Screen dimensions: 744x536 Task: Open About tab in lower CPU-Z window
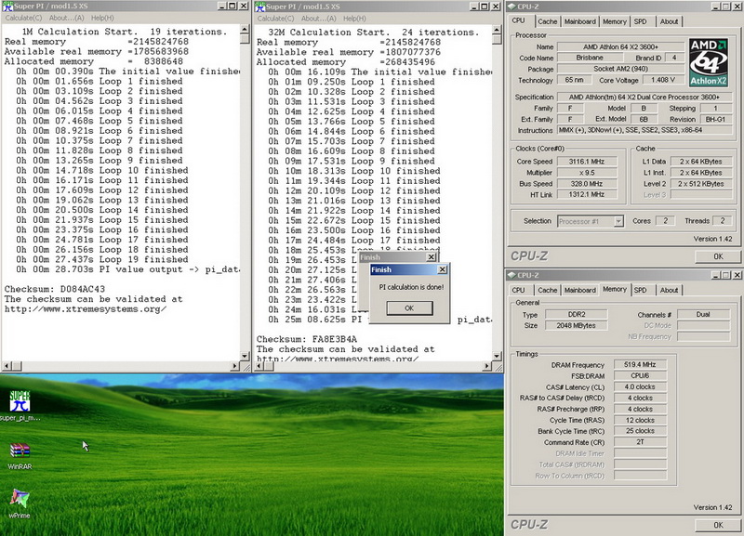point(669,290)
